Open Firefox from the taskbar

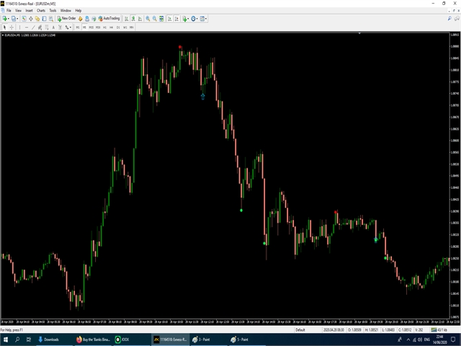(x=79, y=339)
